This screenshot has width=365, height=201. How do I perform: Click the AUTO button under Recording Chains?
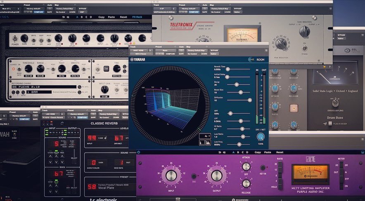[23, 92]
